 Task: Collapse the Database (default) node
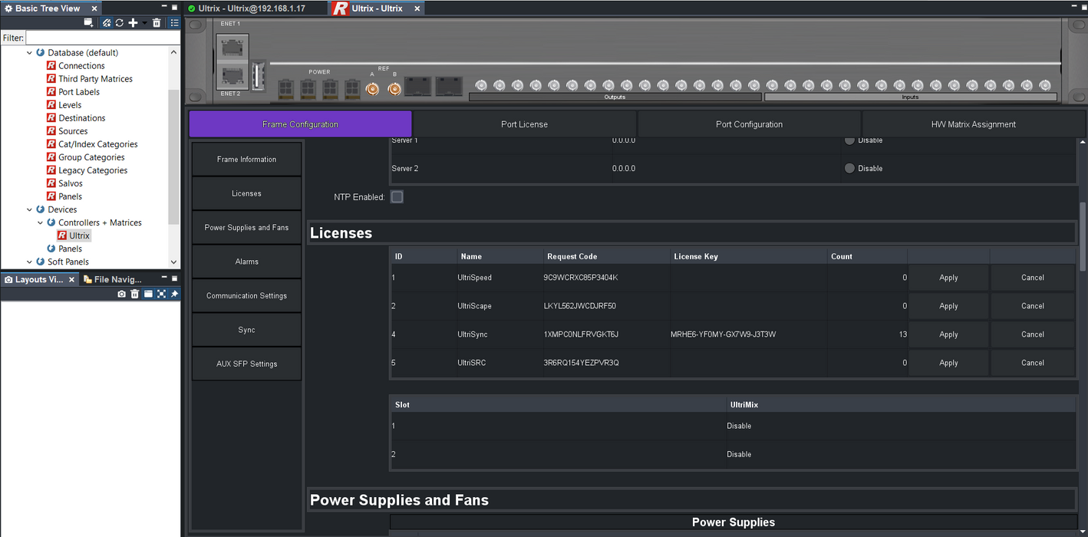30,53
